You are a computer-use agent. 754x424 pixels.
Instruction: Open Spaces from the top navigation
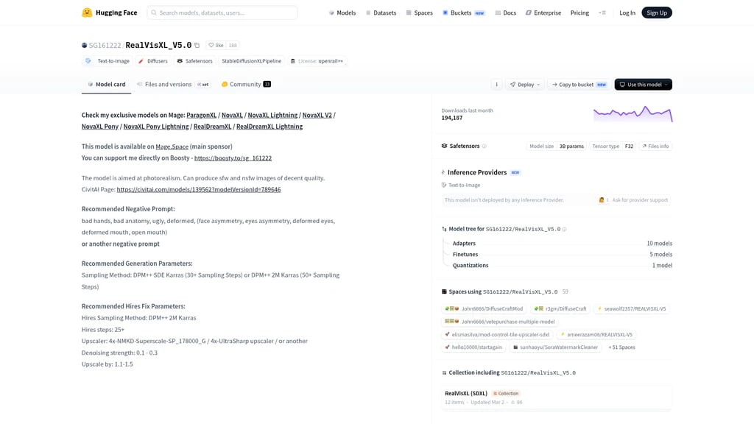click(x=419, y=13)
